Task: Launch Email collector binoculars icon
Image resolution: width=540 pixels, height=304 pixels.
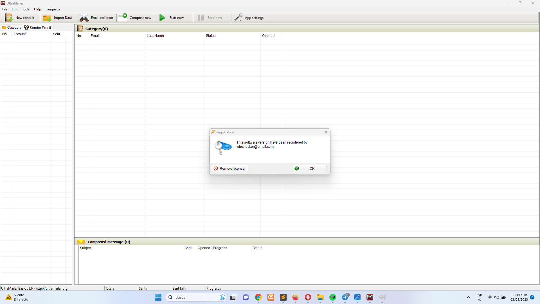Action: click(84, 18)
